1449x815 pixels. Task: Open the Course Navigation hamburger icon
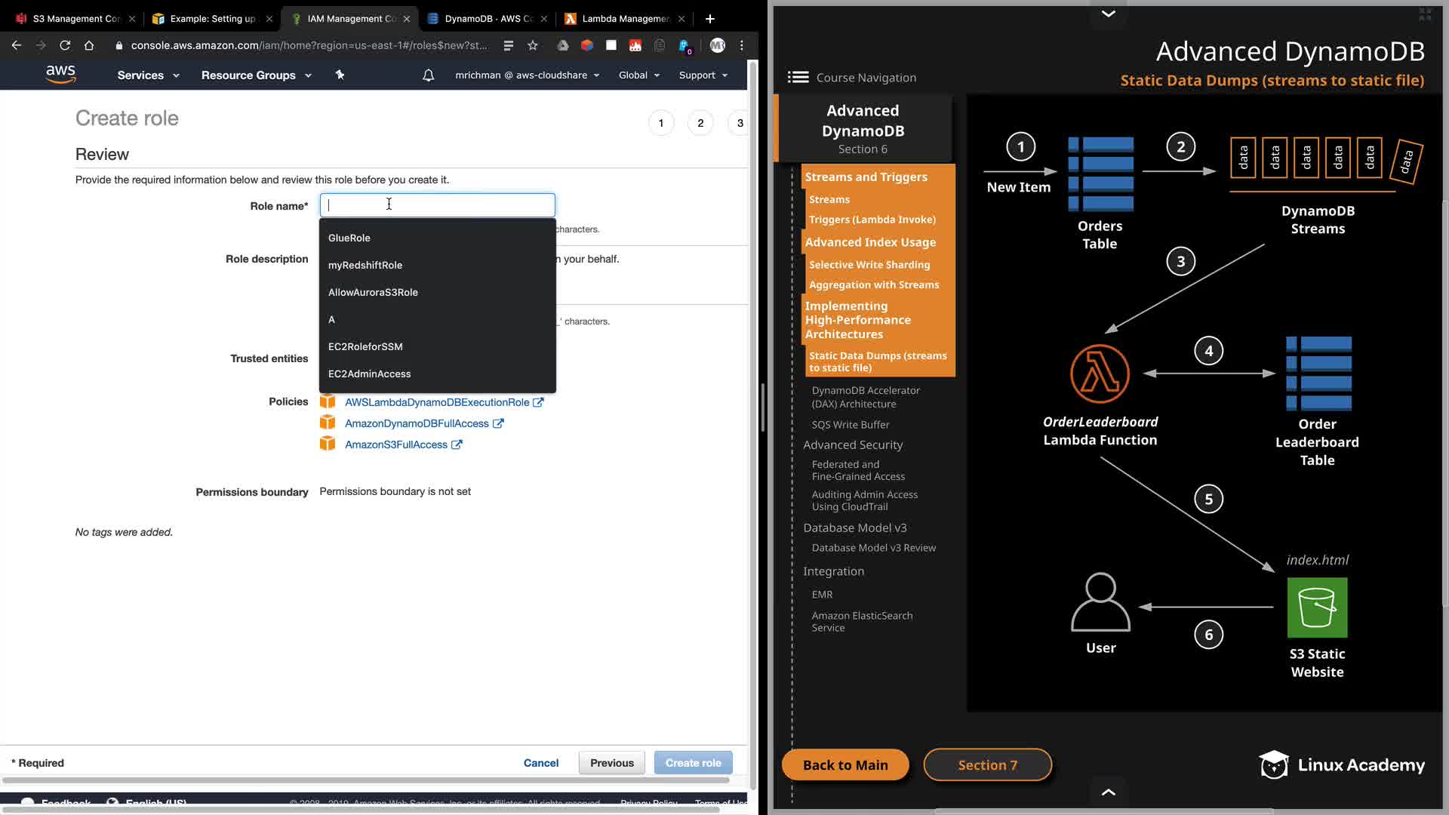(x=798, y=77)
